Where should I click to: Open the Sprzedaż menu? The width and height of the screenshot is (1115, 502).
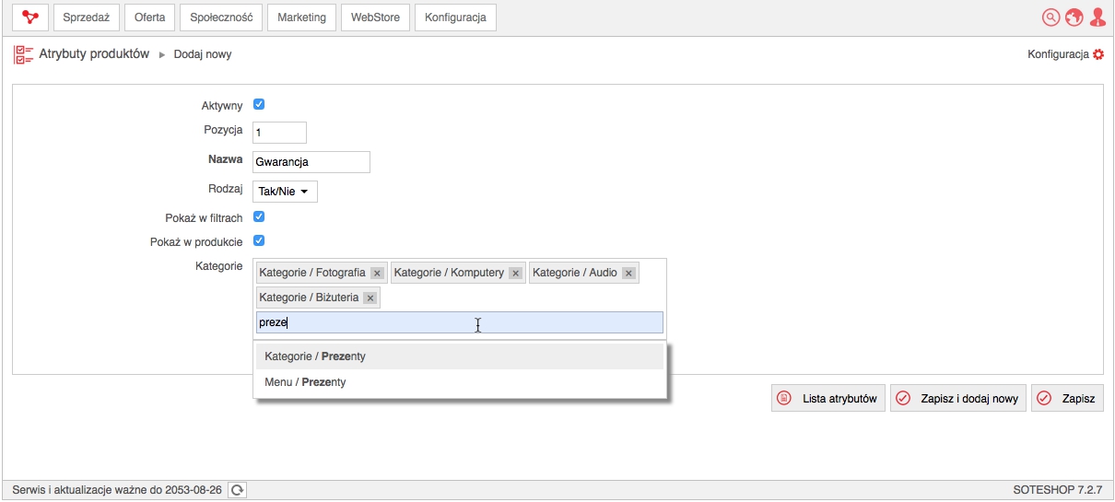(86, 18)
